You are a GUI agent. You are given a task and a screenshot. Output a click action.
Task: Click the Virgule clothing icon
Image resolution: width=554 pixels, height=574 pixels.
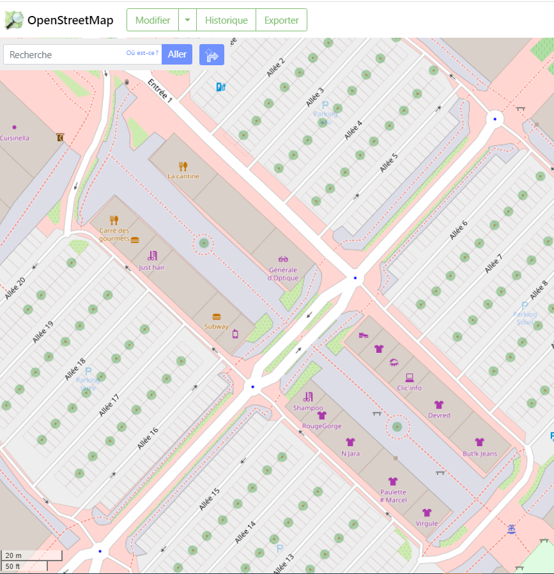pyautogui.click(x=427, y=513)
